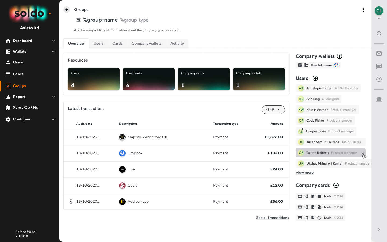This screenshot has width=387, height=242.
Task: Select Ukshay Mrinal Ali Kumar user chip
Action: (x=333, y=163)
